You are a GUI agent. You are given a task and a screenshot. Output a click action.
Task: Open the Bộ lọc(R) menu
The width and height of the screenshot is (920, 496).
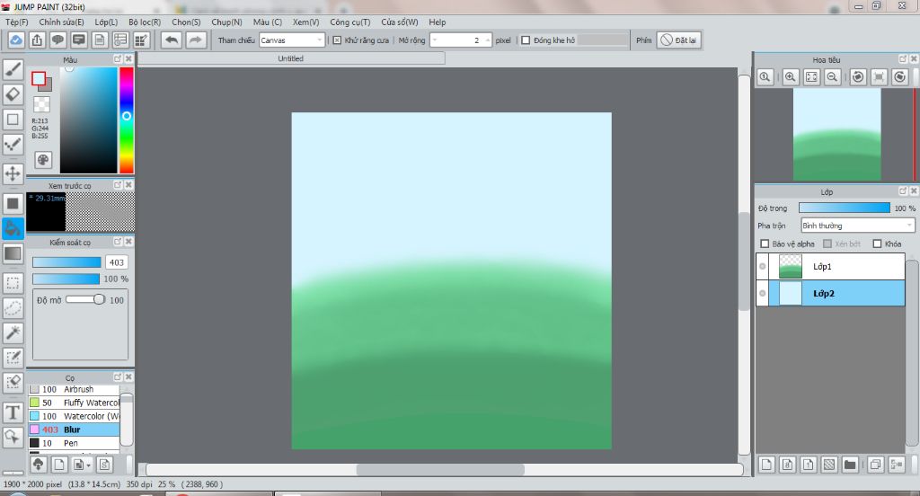click(x=145, y=22)
